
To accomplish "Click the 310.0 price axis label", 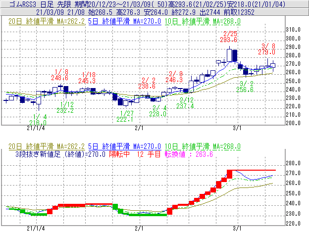I will tap(293, 30).
